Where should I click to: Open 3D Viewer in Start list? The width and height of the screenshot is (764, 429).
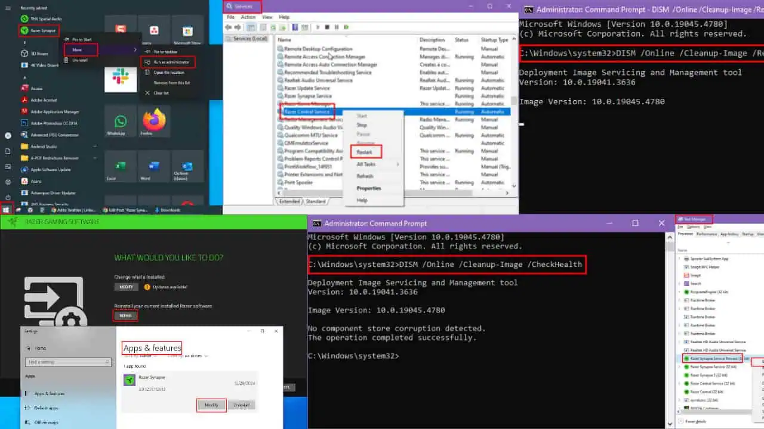point(35,54)
